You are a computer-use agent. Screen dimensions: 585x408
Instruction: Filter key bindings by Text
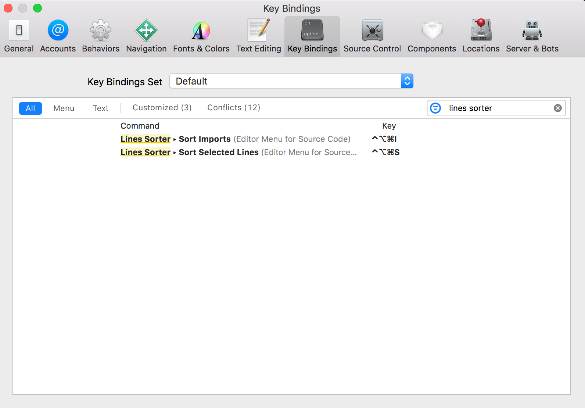pos(100,108)
